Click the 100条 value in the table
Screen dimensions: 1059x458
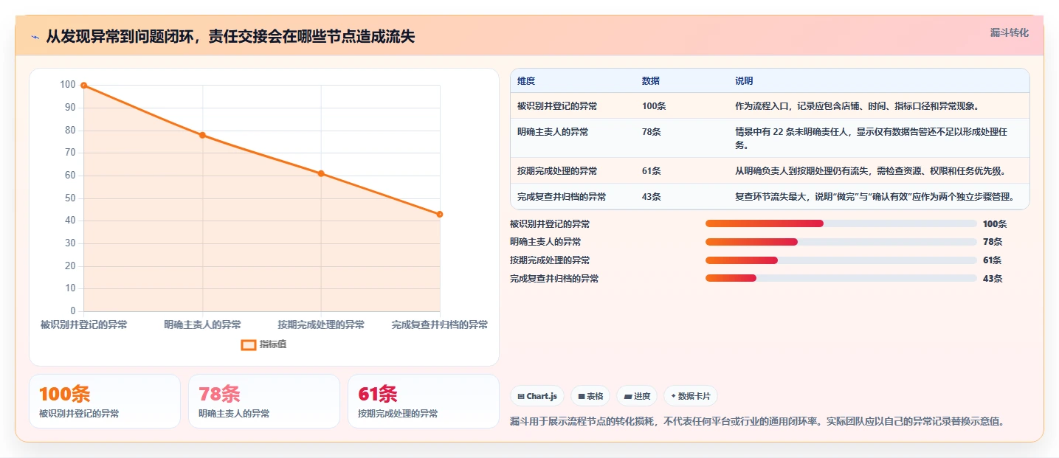click(x=654, y=106)
